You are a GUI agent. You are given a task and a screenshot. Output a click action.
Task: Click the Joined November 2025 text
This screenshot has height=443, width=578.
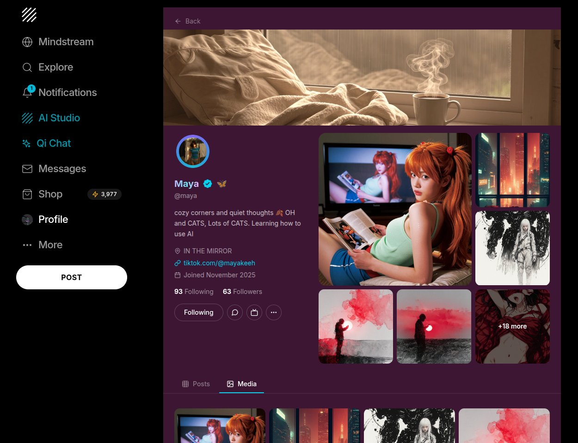[x=219, y=275]
